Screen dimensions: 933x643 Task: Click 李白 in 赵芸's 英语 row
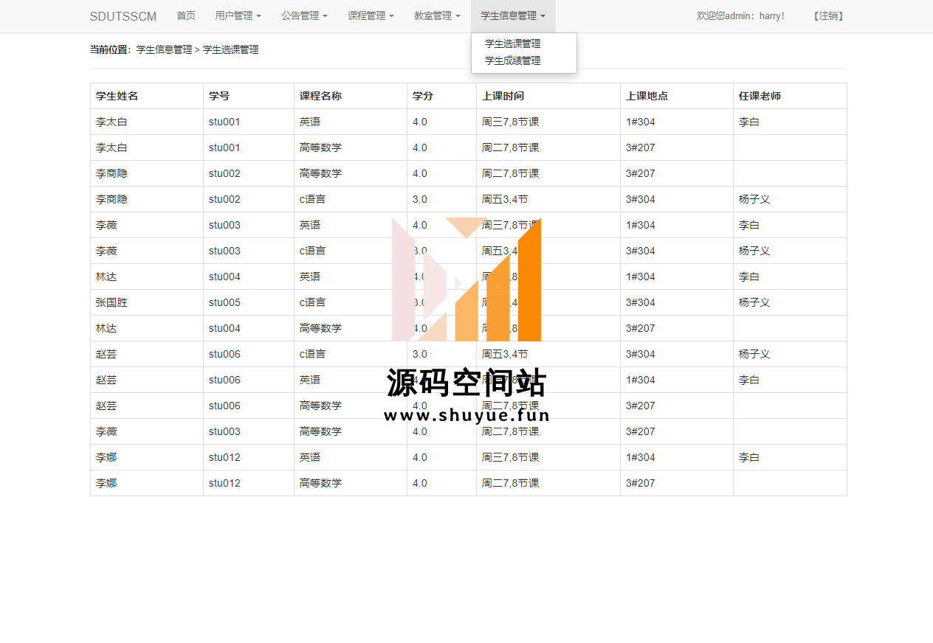[x=749, y=380]
